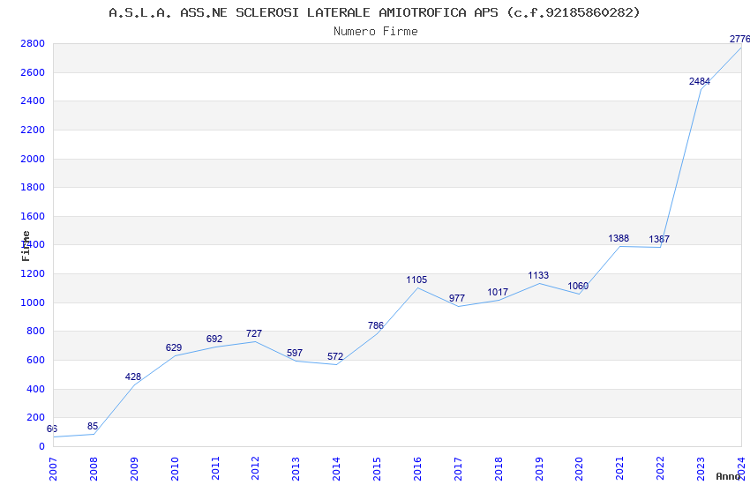Click y-axis value 200
750x485 pixels.
(35, 418)
